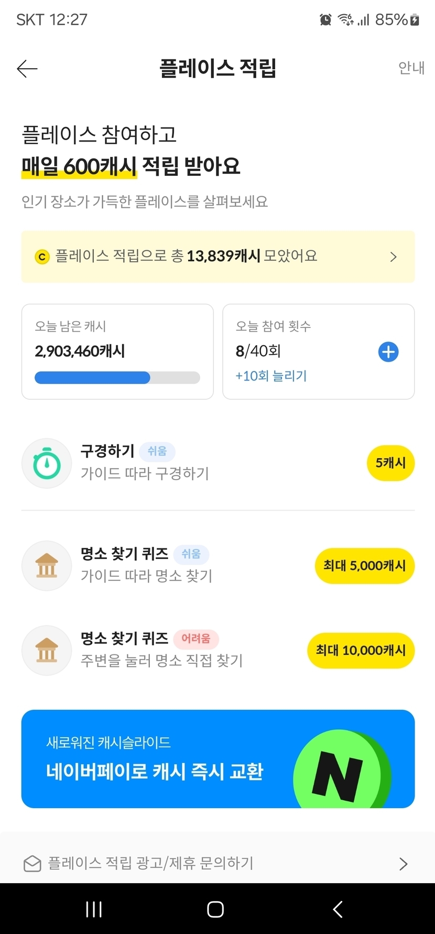Open the 안내 guide link
This screenshot has height=934, width=435.
(411, 68)
